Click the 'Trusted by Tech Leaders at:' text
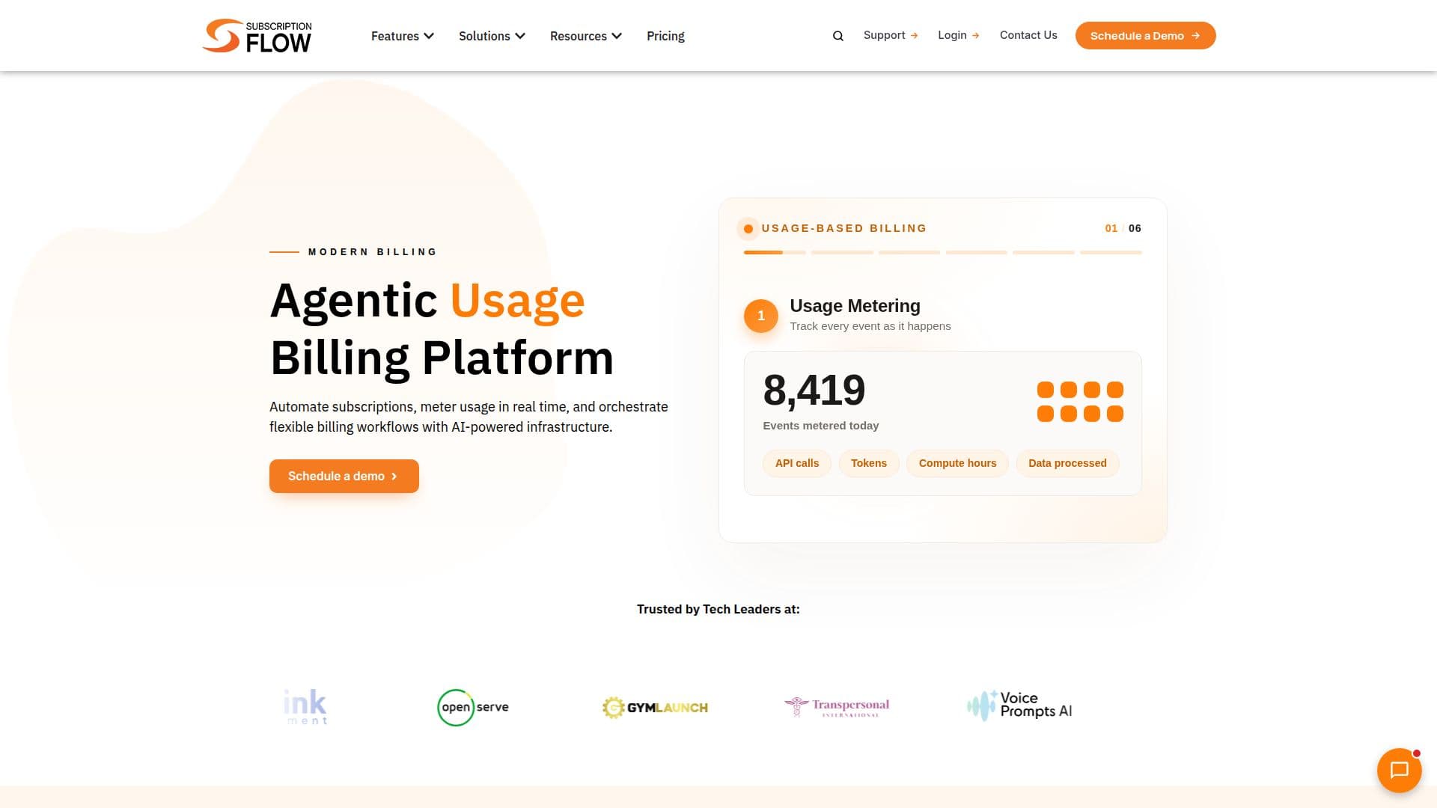Screen dimensions: 1437x808 point(718,609)
